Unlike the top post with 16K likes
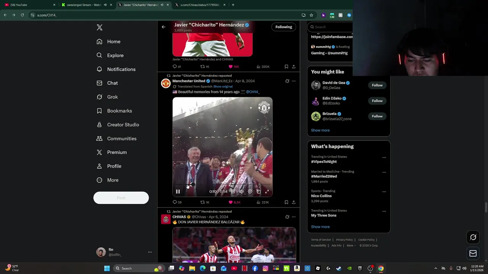488x274 pixels. click(x=234, y=67)
